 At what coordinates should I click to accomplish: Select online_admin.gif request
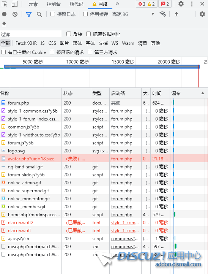(x=104, y=183)
